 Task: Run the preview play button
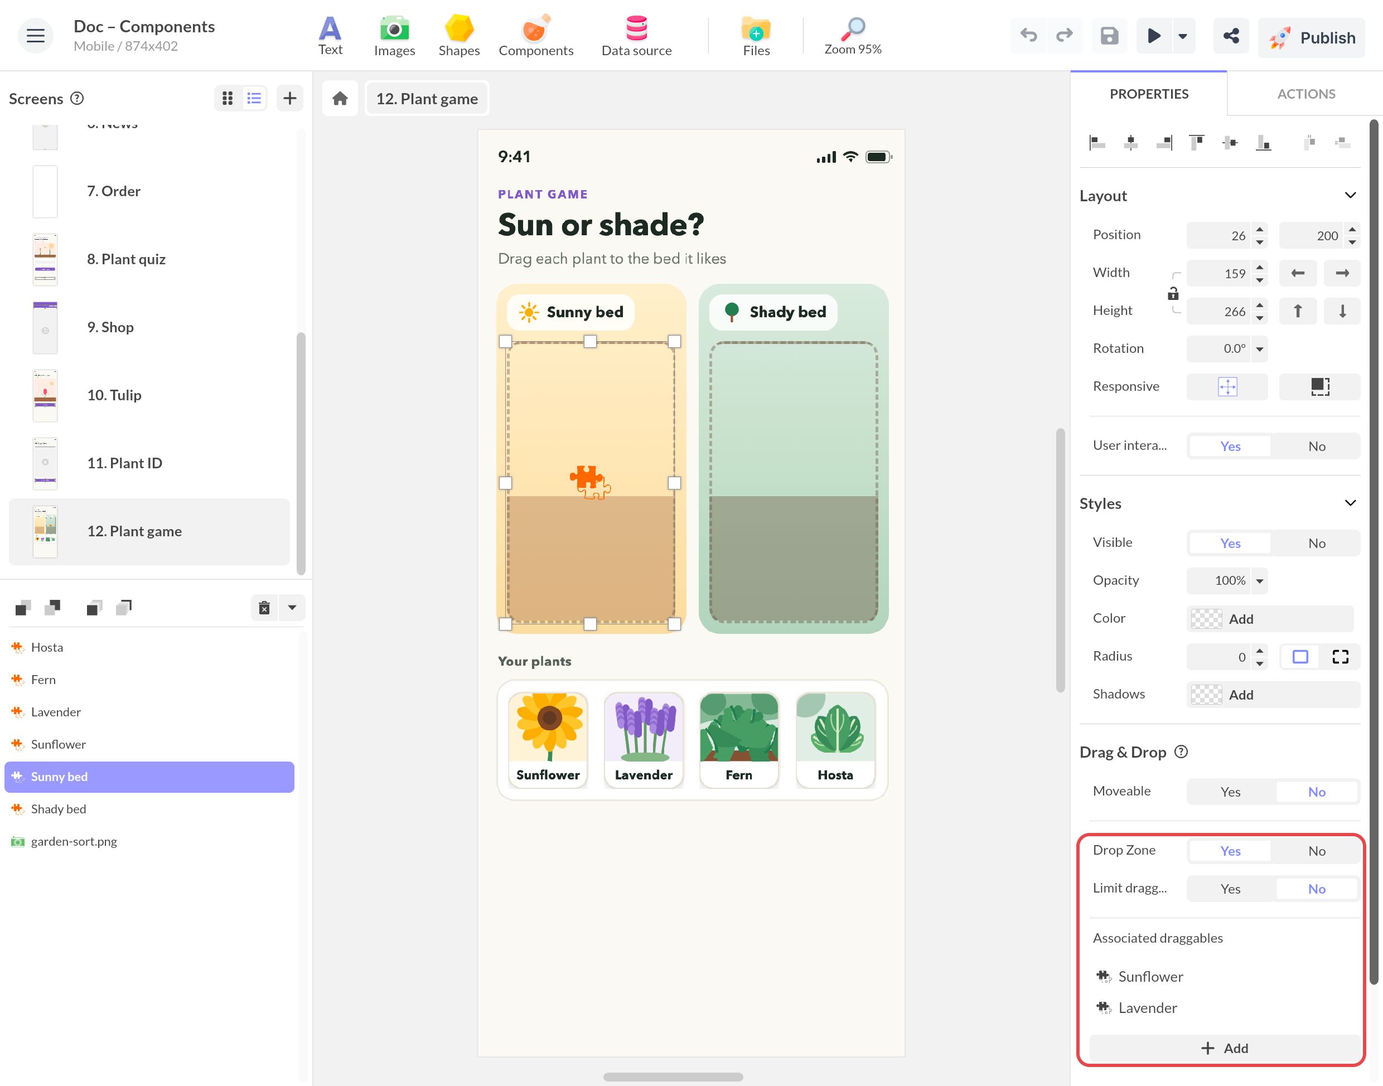1154,36
